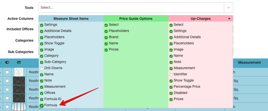Toggle the Brand checkbox in Price Guide Options
Image resolution: width=268 pixels, height=111 pixels.
pos(106,37)
